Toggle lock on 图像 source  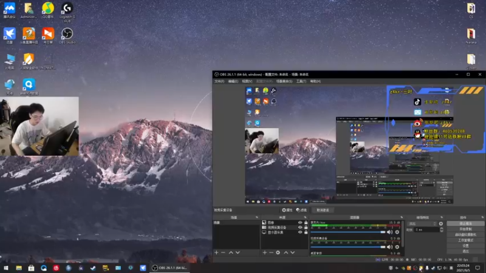pos(306,223)
